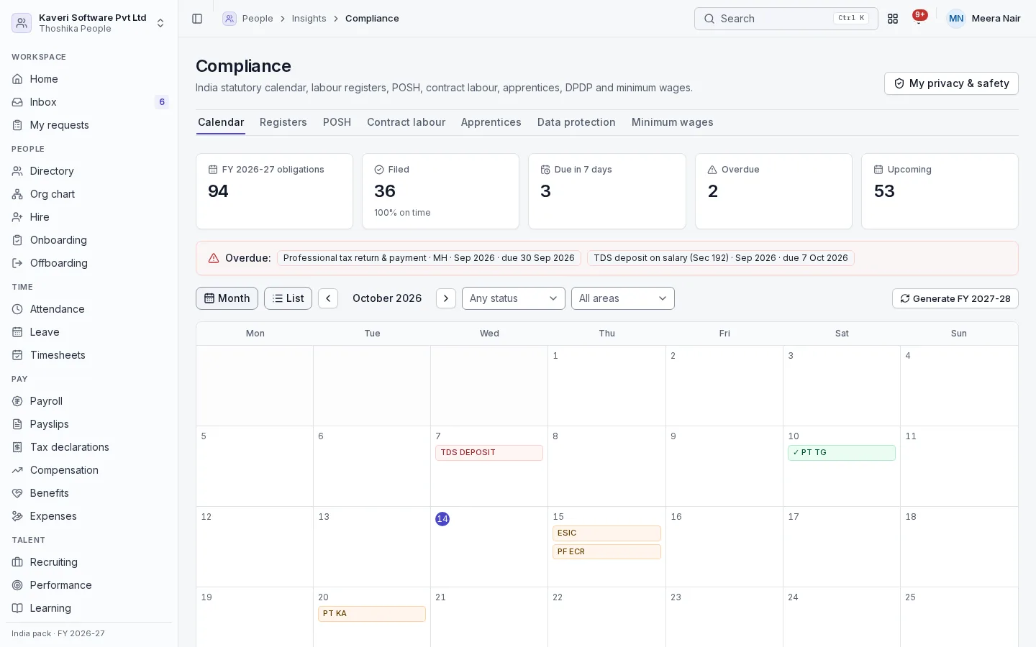The image size is (1036, 647).
Task: Click the Payroll coin icon
Action: tap(17, 401)
